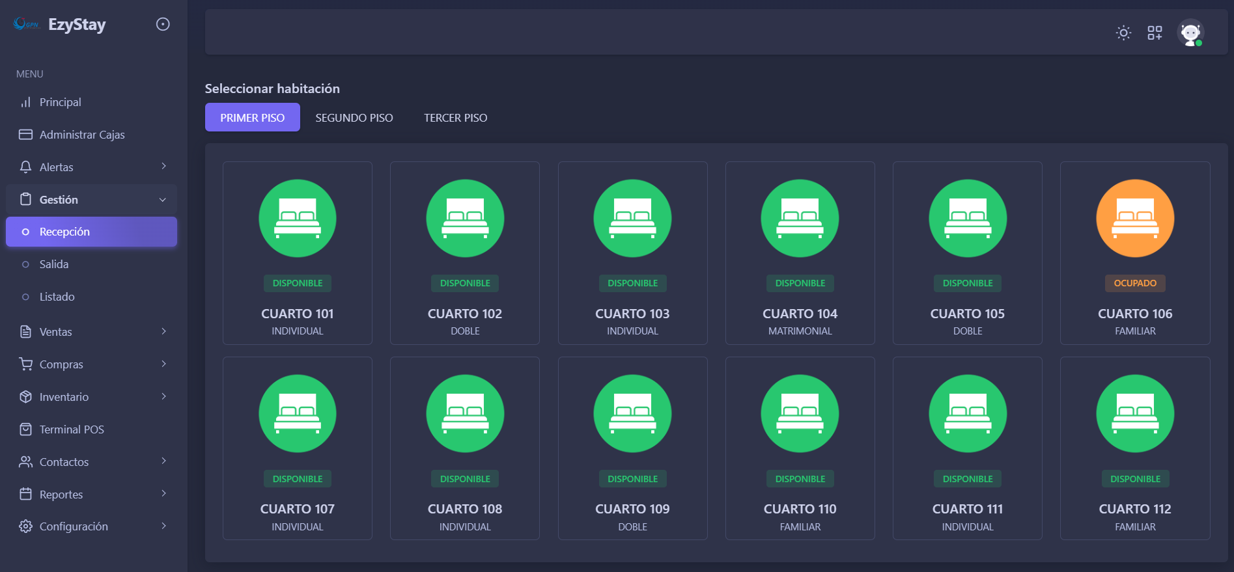Toggle sidebar pin circle next to EzyStay
Screen dimensions: 1234x572
point(163,25)
